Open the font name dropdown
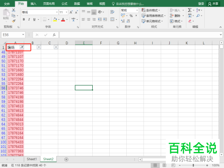Image resolution: width=224 pixels, height=168 pixels. [57, 12]
